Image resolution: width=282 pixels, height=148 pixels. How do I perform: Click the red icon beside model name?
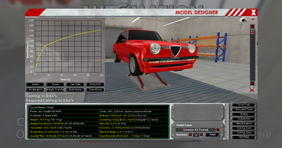(218, 130)
